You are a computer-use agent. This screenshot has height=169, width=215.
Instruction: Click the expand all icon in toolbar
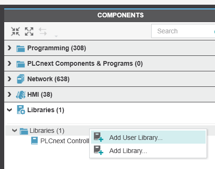[29, 31]
